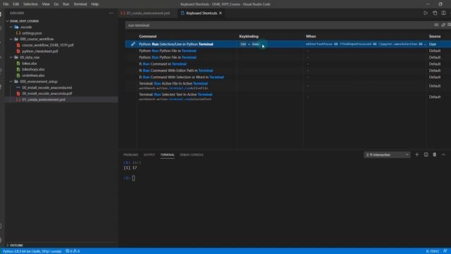This screenshot has height=254, width=451.
Task: Open the terminal selector '2: R Interactive' dropdown
Action: (x=387, y=155)
